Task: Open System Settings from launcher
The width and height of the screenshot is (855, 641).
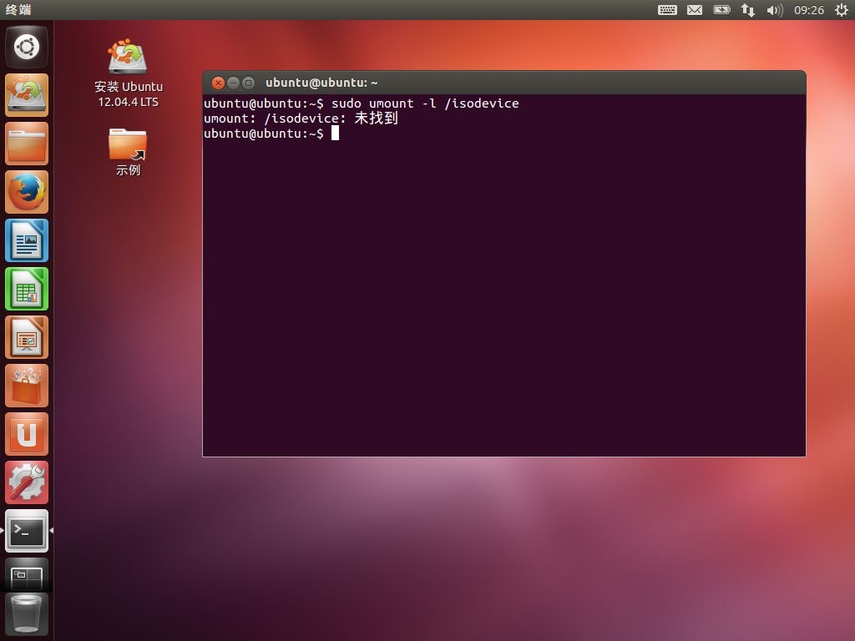Action: [x=27, y=482]
